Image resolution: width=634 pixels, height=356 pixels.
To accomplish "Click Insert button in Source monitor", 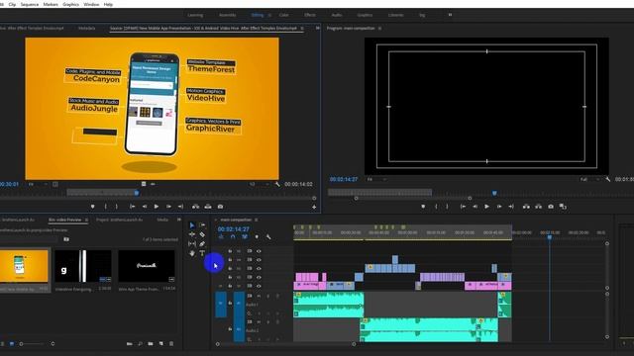I will [x=196, y=207].
